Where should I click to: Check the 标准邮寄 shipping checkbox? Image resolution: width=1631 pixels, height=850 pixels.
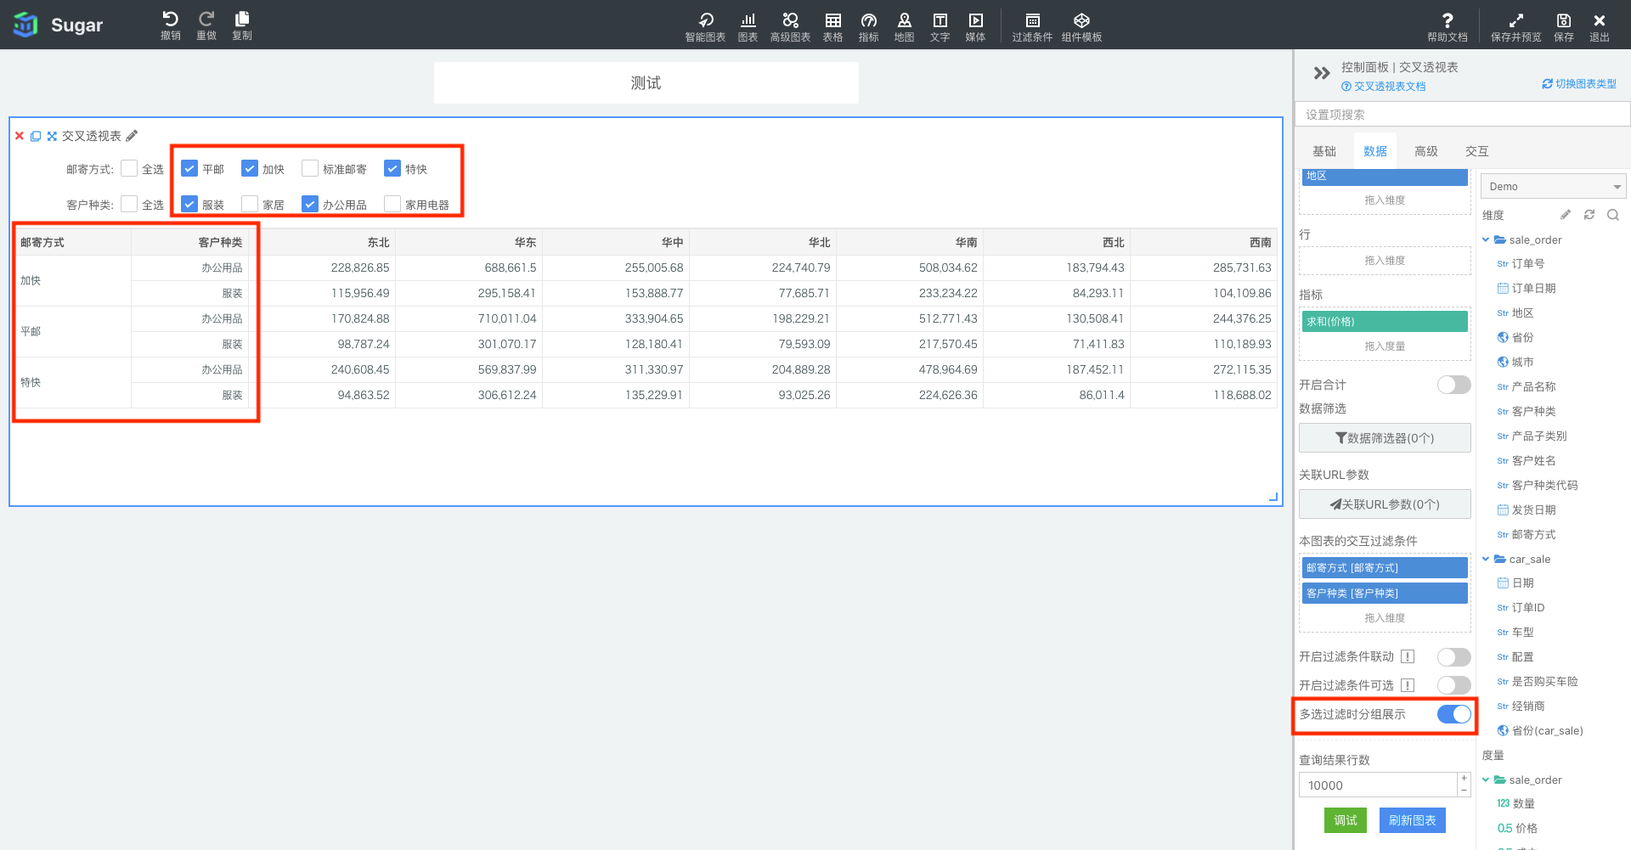(310, 169)
